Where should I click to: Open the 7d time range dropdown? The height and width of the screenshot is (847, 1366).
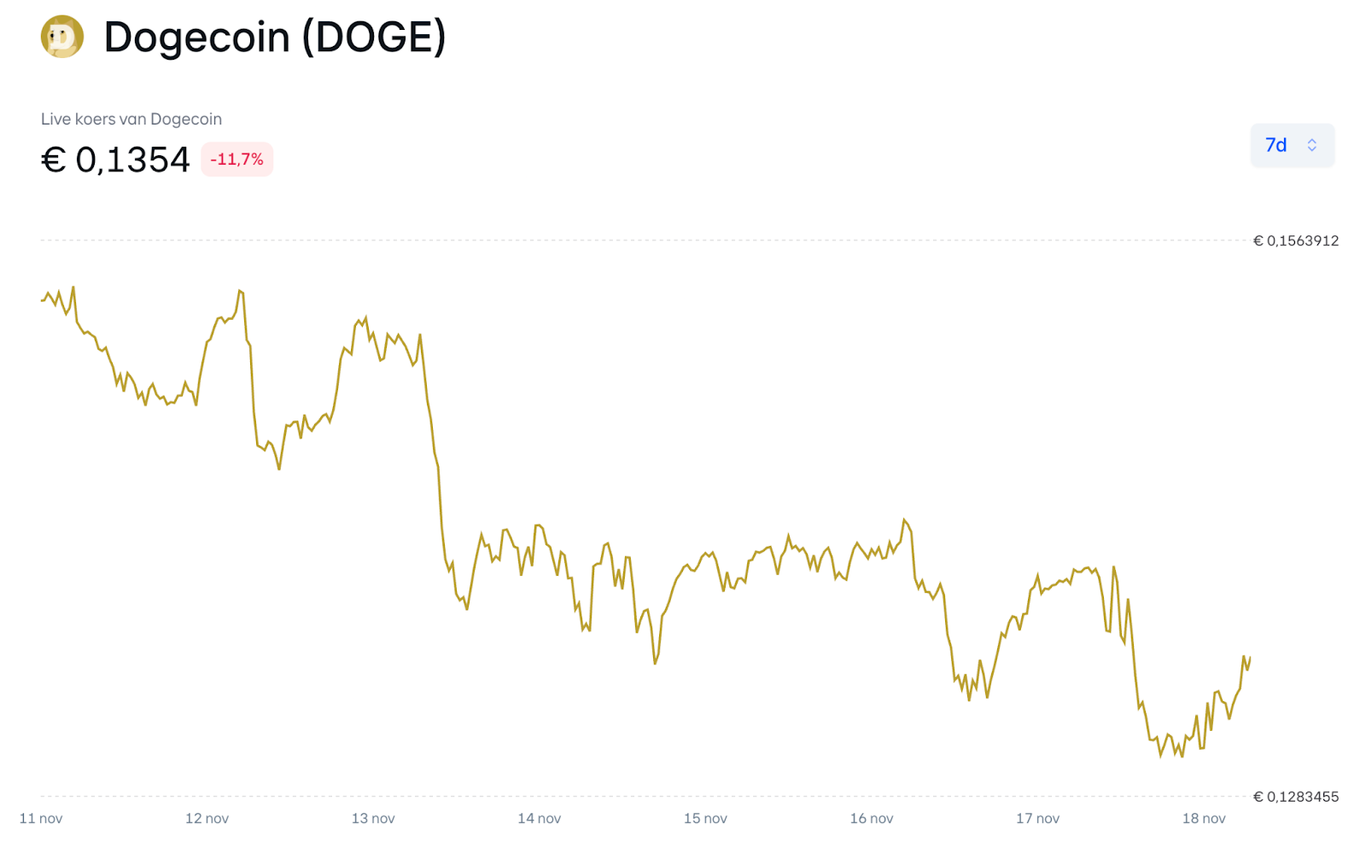[x=1291, y=145]
